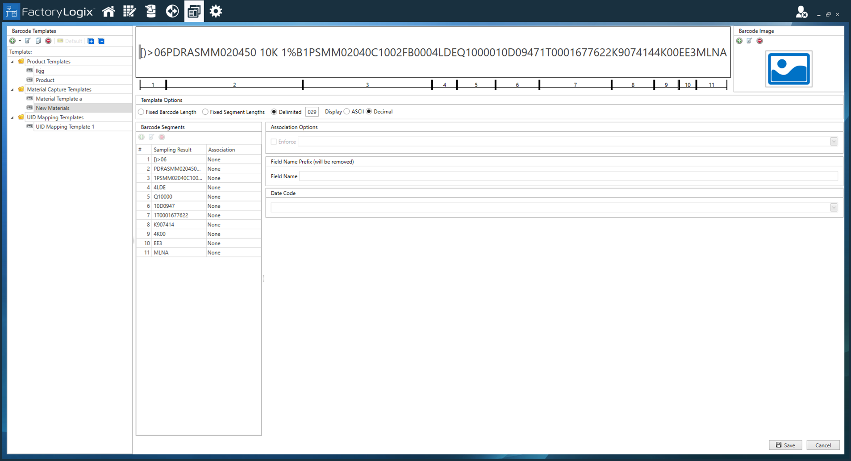Viewport: 851px width, 461px height.
Task: Select the Settings gear icon
Action: 216,11
